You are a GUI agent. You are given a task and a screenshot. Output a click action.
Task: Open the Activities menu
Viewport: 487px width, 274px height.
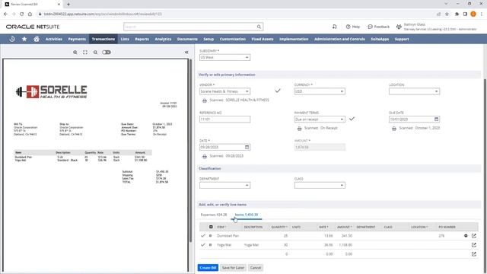pyautogui.click(x=54, y=39)
